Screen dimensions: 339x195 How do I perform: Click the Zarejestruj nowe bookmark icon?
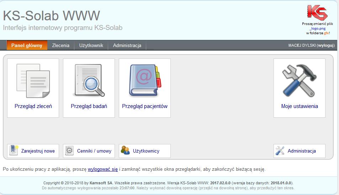click(14, 150)
